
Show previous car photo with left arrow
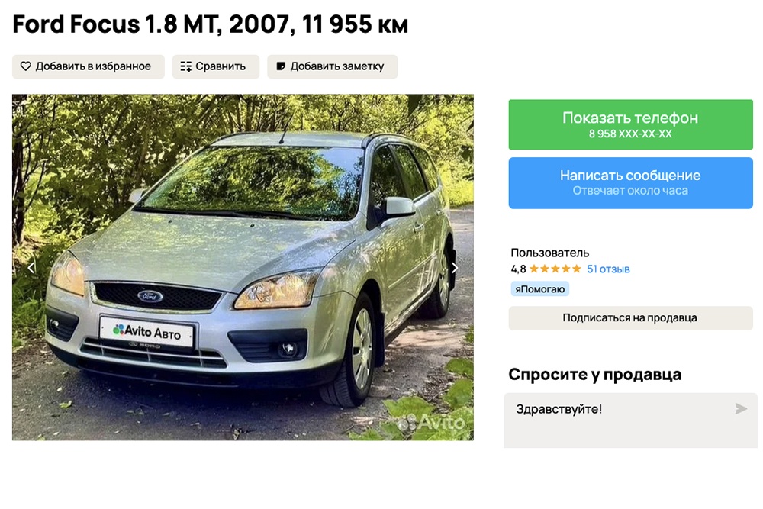pyautogui.click(x=31, y=268)
